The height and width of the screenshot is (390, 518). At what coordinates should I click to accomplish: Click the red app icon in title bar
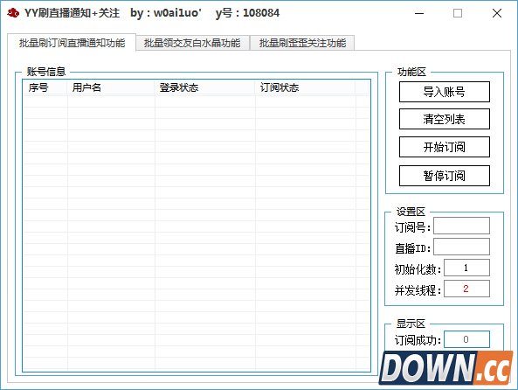pyautogui.click(x=13, y=13)
